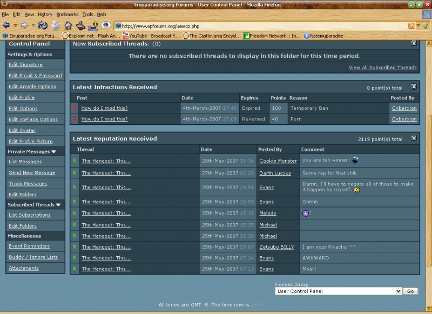Open the Forward button history dropdown arrow
The width and height of the screenshot is (432, 314).
pos(33,25)
